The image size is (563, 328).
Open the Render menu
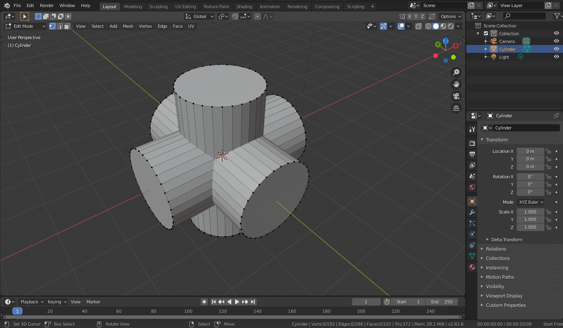[x=46, y=5]
